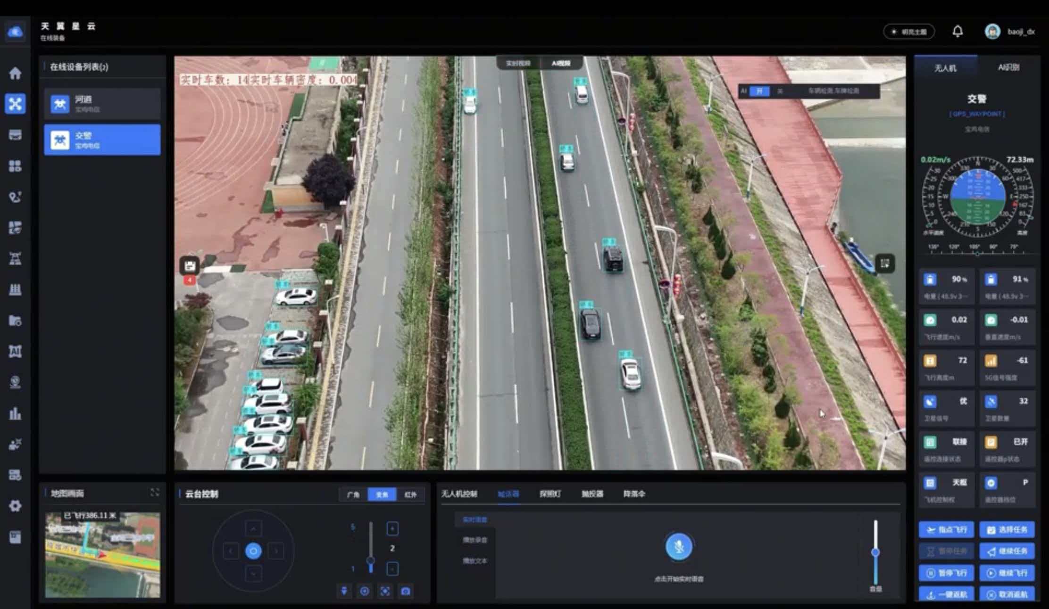Adjust the speaker volume slider handle
Viewport: 1049px width, 609px height.
(875, 552)
